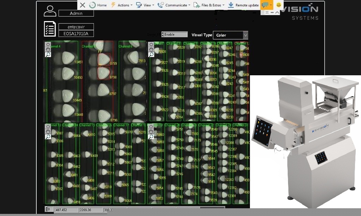The width and height of the screenshot is (361, 216).
Task: Expand the Visual Type Color dropdown
Action: (245, 35)
